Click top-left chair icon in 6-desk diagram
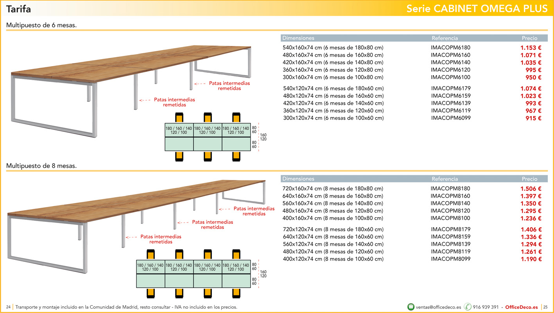The image size is (554, 313). click(x=179, y=118)
